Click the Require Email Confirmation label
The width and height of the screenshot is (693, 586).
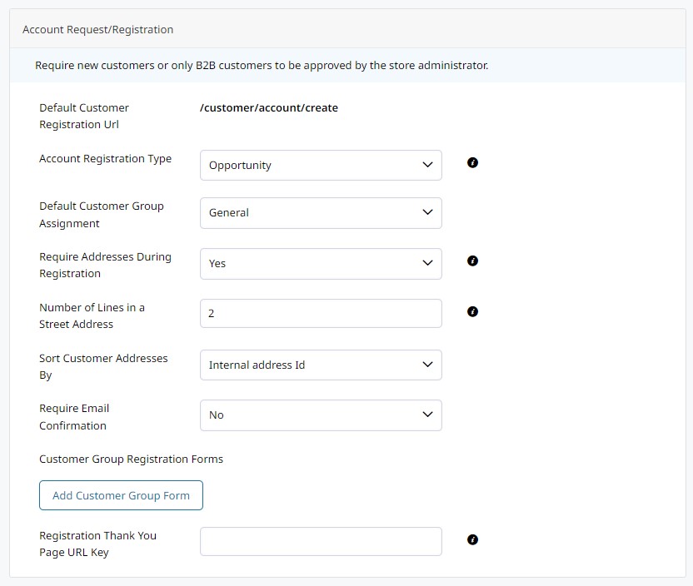pos(74,417)
